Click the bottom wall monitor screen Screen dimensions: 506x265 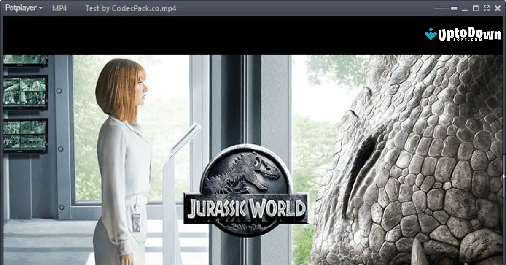tap(25, 134)
